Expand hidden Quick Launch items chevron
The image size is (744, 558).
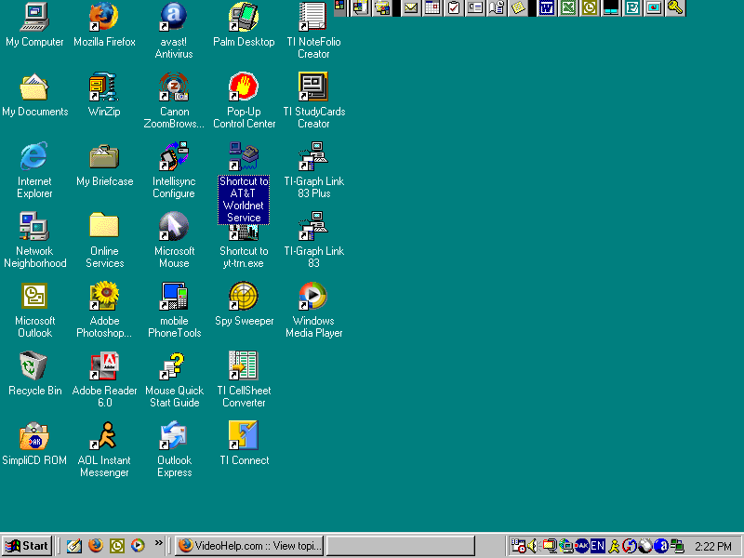(x=158, y=542)
